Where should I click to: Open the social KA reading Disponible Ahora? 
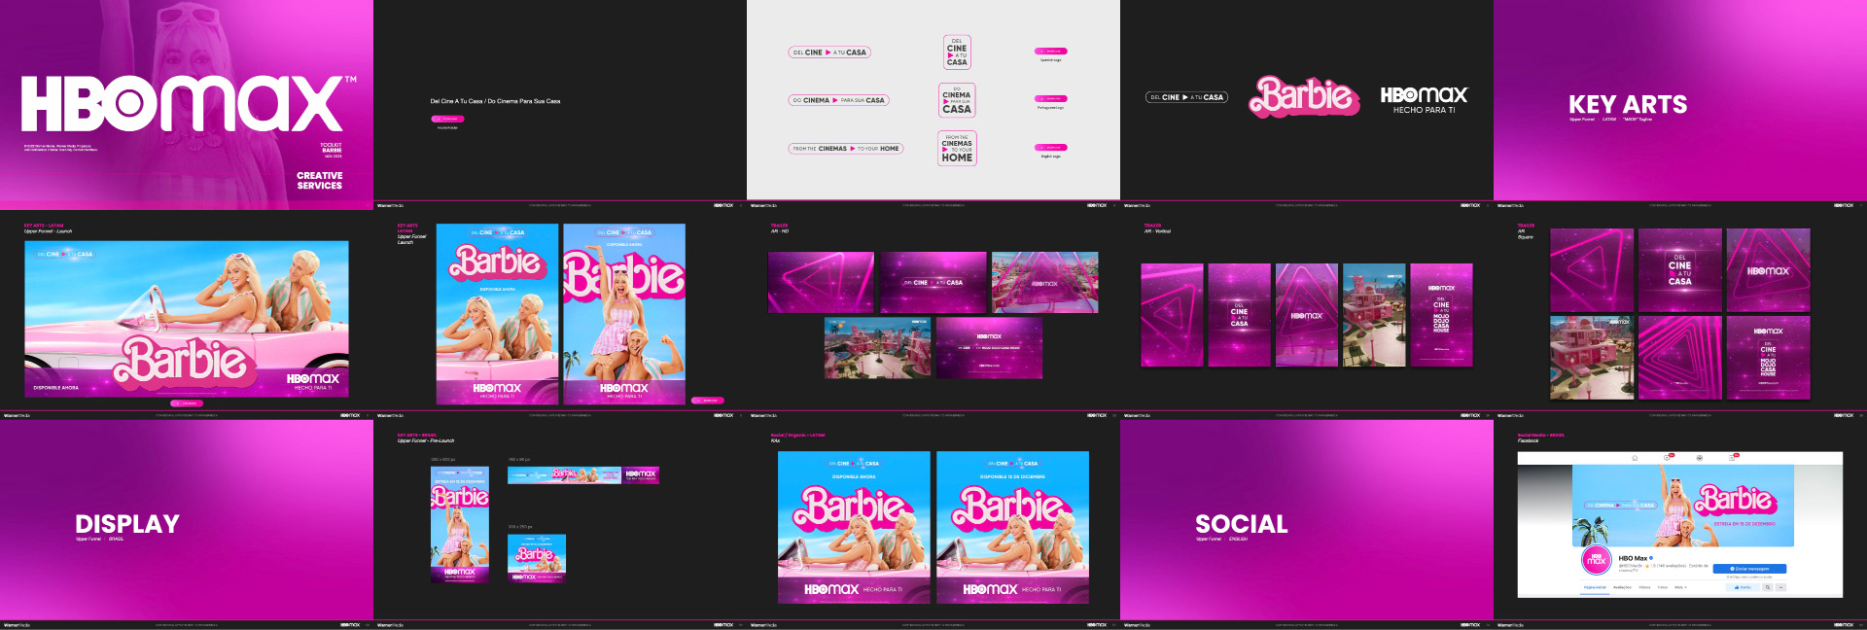(854, 528)
